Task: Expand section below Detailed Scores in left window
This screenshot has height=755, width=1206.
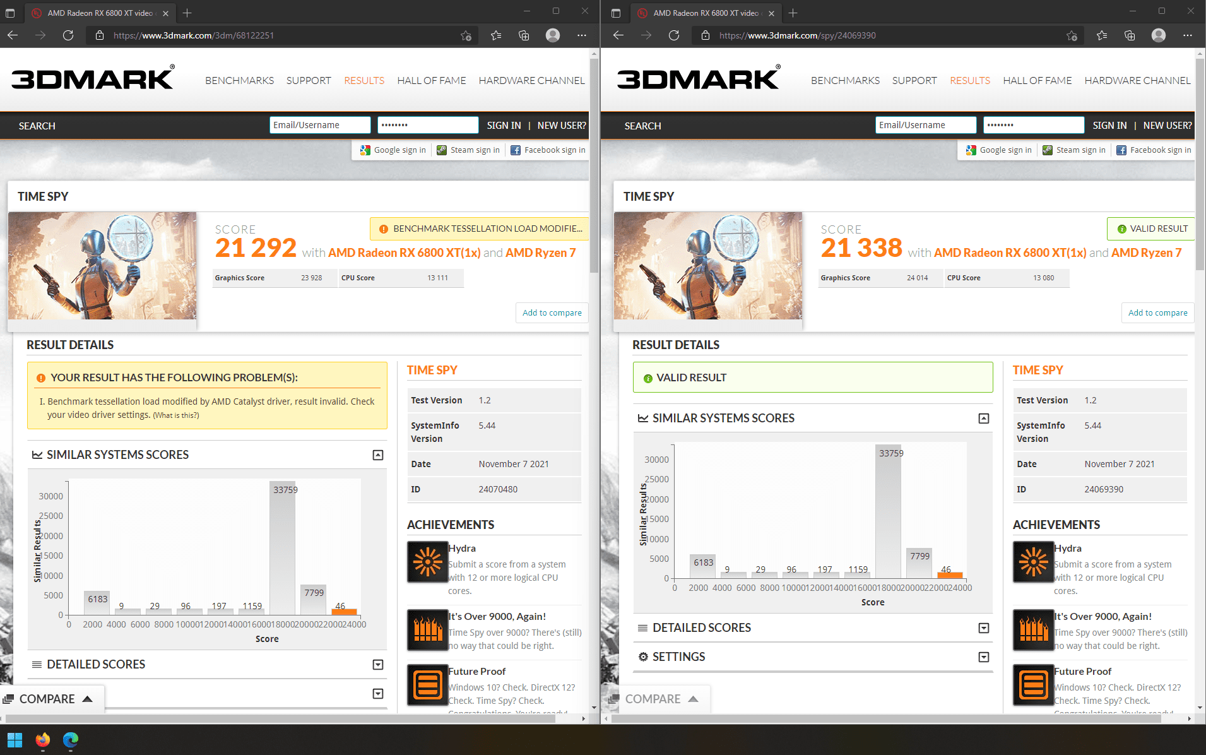Action: pos(377,694)
